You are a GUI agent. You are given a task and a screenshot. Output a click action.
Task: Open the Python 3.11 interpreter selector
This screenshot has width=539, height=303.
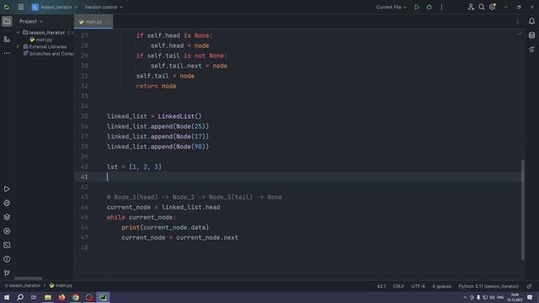pyautogui.click(x=488, y=286)
